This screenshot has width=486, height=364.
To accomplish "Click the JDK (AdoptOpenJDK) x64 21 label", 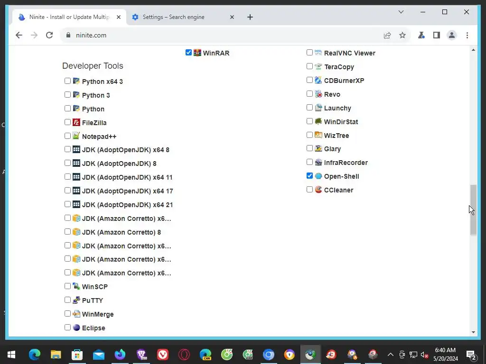I will [127, 205].
